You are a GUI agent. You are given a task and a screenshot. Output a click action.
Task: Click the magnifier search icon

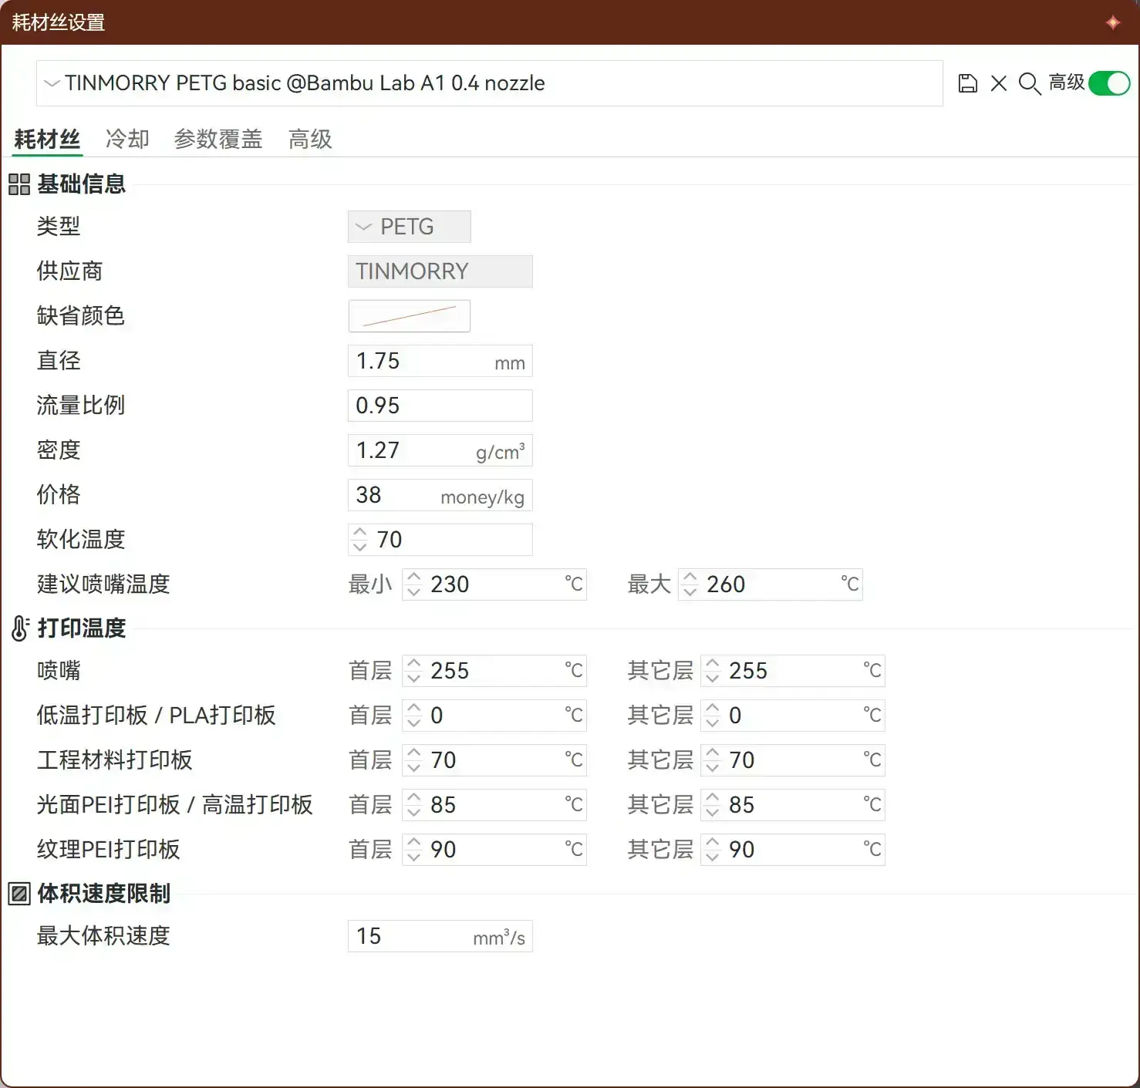click(x=1030, y=83)
